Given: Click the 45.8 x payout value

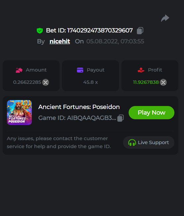Looking at the screenshot, I should (x=91, y=82).
